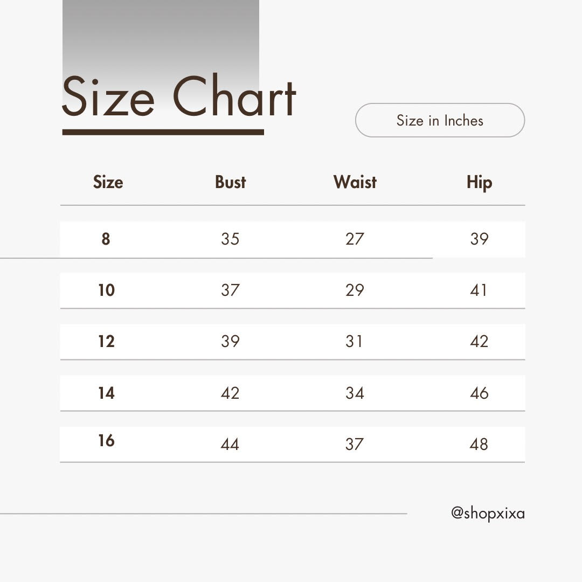Select the Waist column header
Viewport: 582px width, 582px height.
[355, 182]
